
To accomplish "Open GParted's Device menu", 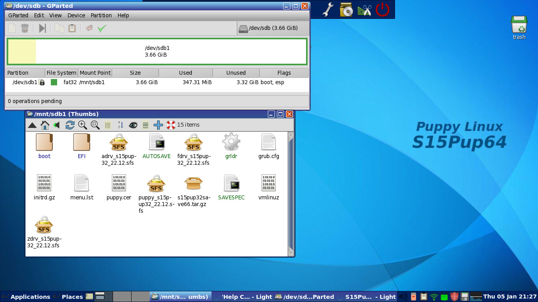I will tap(76, 15).
